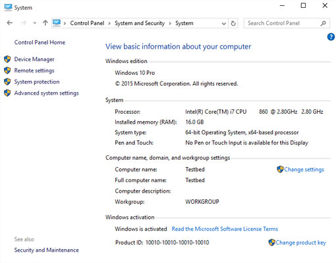Expand the chevron after System and Security

(170, 23)
